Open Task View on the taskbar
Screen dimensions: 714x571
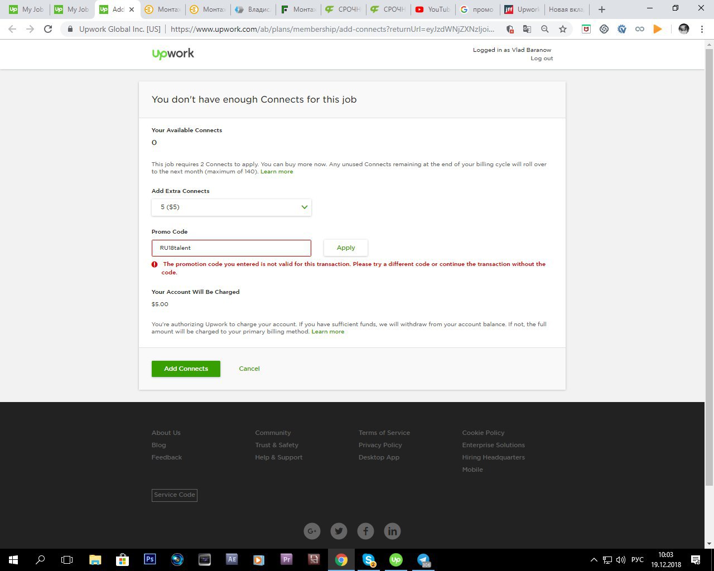pyautogui.click(x=67, y=560)
